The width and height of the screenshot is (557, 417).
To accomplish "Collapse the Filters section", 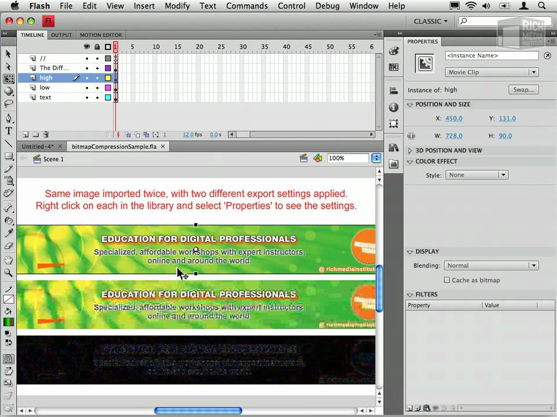I will [x=410, y=295].
